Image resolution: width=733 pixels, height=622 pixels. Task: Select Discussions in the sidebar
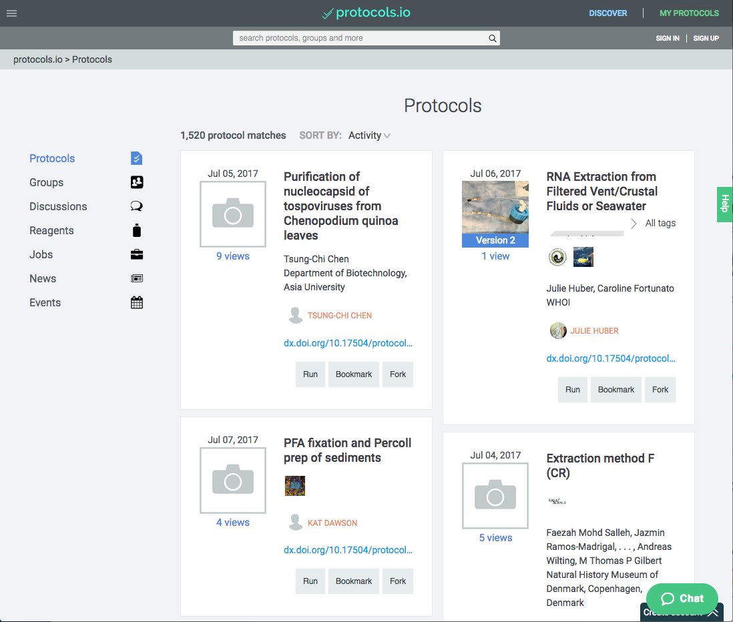[58, 206]
